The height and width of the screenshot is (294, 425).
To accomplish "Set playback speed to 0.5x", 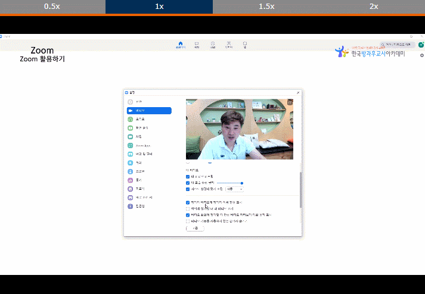I will point(52,7).
